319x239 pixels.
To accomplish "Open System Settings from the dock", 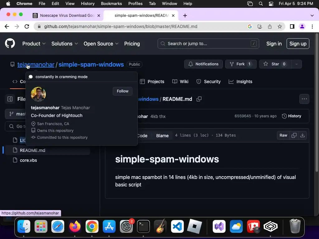I will point(126,227).
